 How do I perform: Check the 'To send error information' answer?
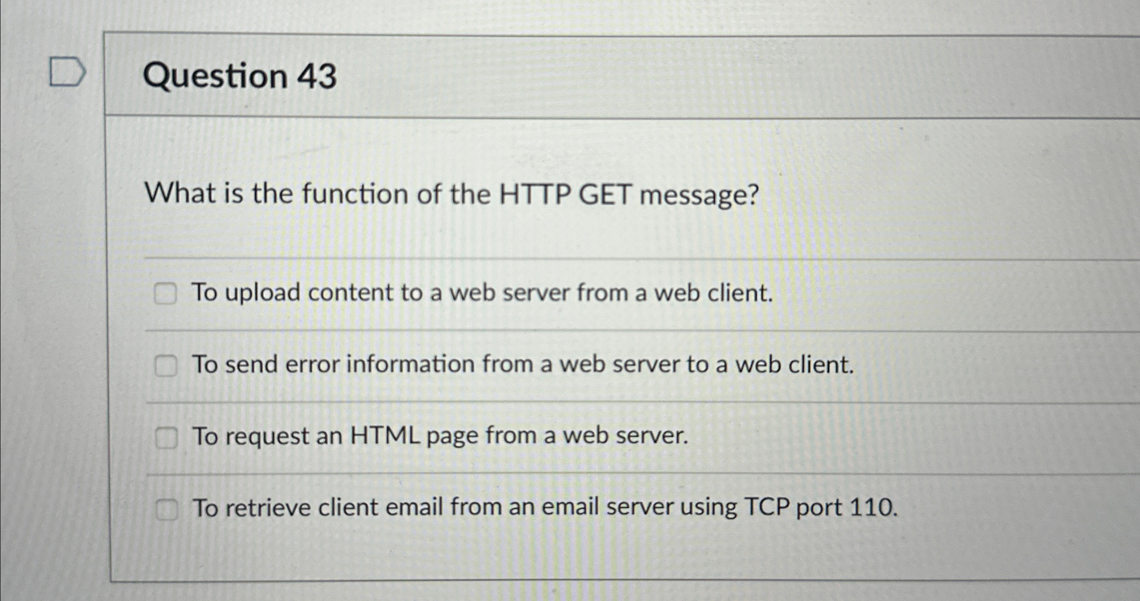(x=166, y=364)
